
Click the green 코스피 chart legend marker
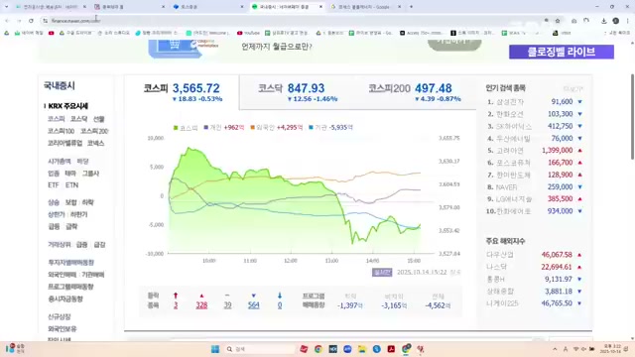tap(176, 128)
